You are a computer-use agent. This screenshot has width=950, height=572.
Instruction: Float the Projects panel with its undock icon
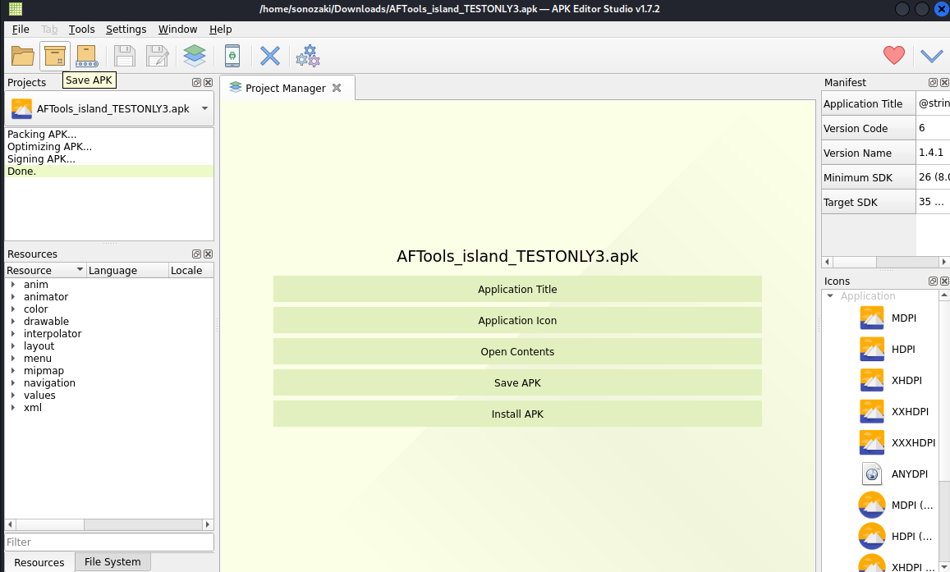click(196, 82)
